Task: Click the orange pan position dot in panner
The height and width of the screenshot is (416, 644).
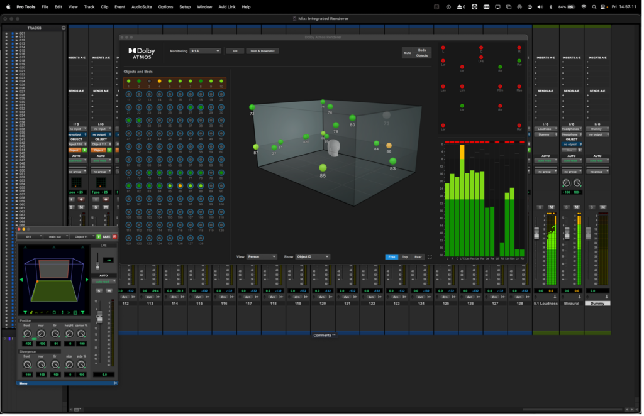Action: tap(37, 282)
